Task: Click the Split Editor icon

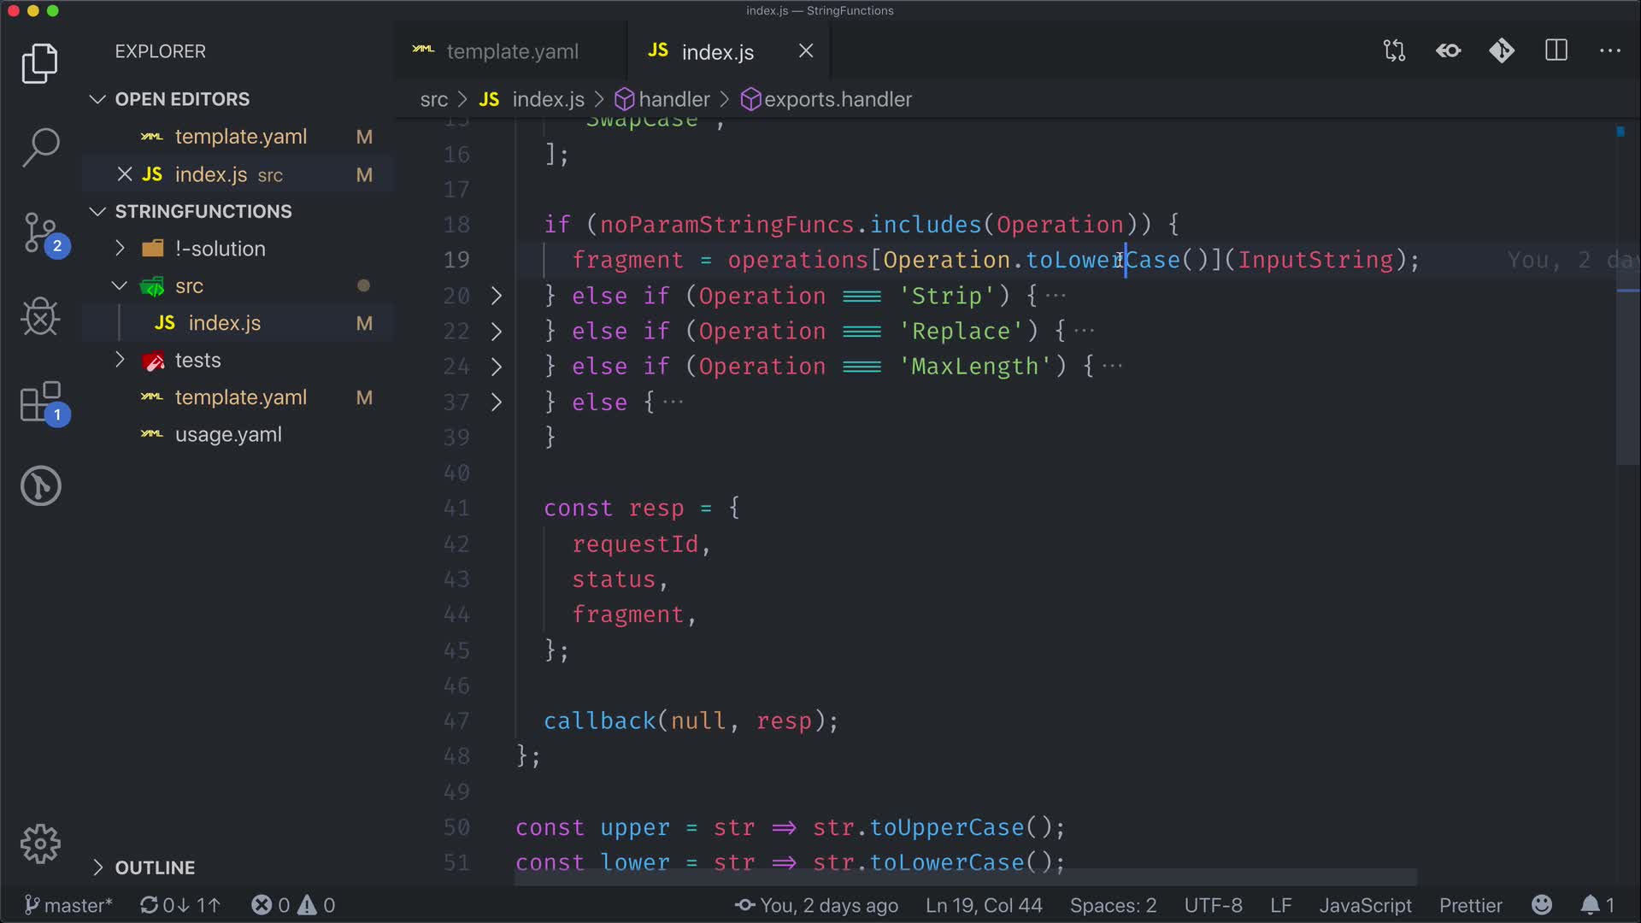Action: coord(1556,51)
